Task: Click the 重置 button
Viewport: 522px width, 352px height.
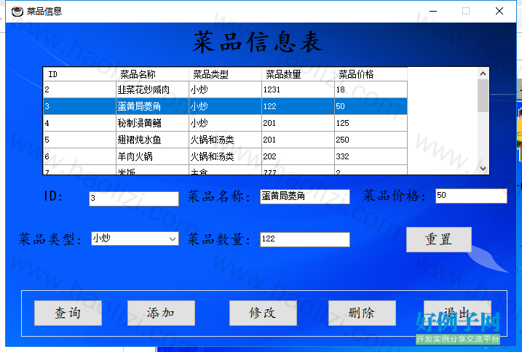Action: click(439, 239)
